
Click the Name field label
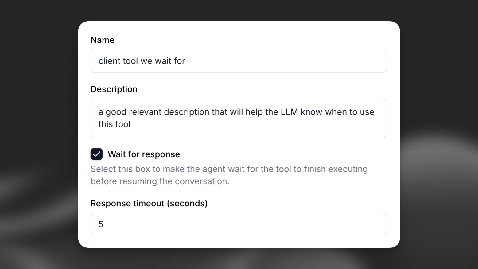click(102, 40)
